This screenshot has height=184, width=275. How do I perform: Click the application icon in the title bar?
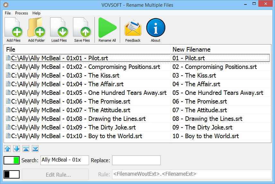pos(6,5)
